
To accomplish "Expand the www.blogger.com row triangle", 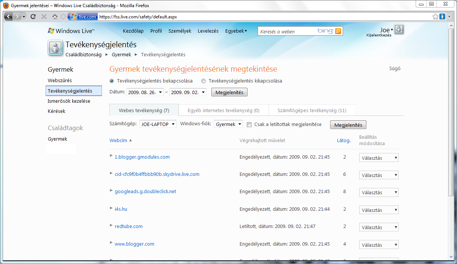I will tap(111, 242).
